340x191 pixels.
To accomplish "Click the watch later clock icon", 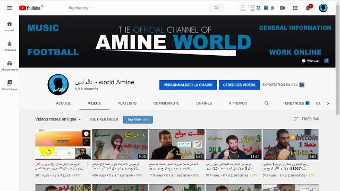I will (x=86, y=134).
